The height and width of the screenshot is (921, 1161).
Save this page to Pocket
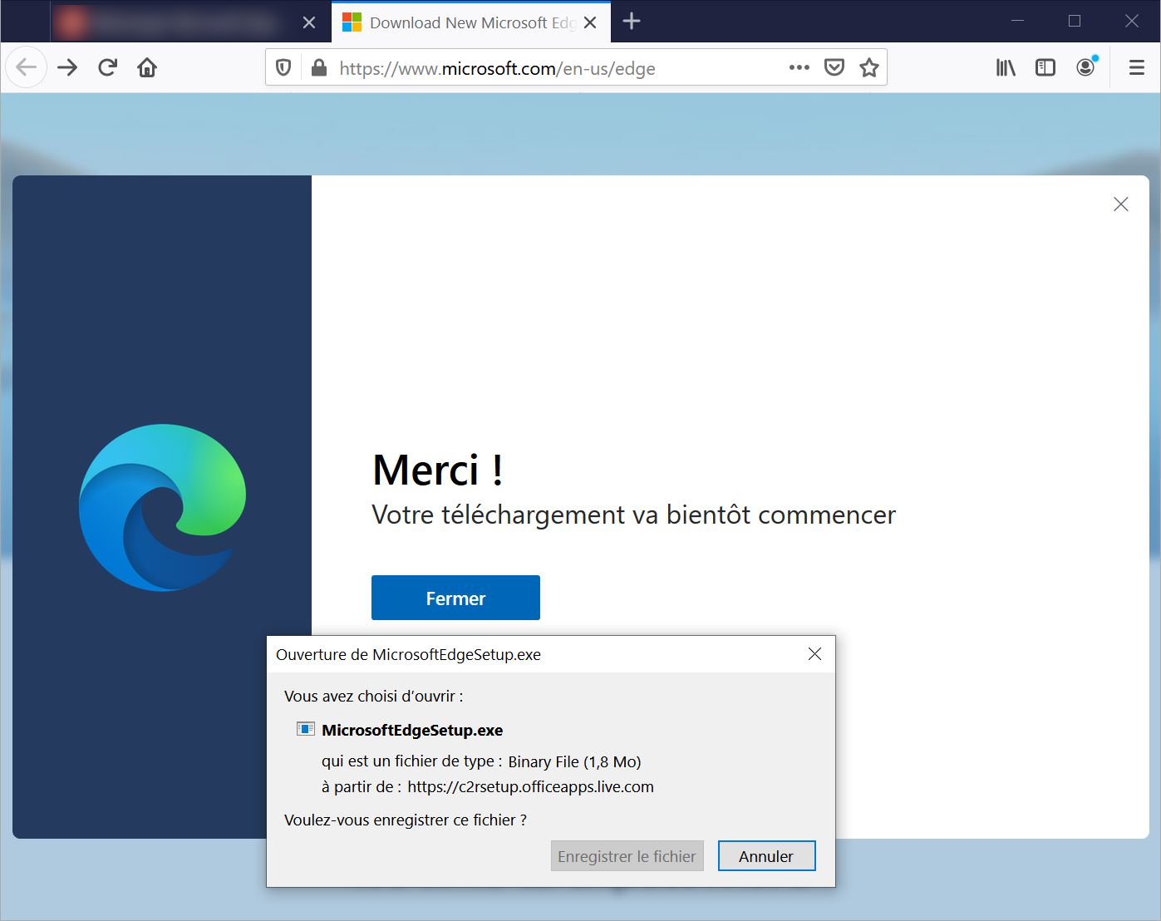tap(834, 66)
